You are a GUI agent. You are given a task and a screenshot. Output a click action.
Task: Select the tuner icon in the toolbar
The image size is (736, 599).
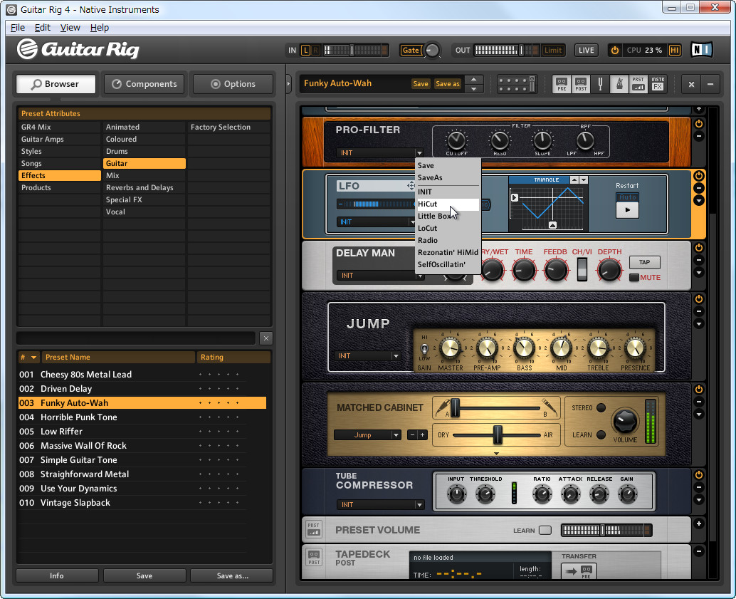pyautogui.click(x=600, y=83)
